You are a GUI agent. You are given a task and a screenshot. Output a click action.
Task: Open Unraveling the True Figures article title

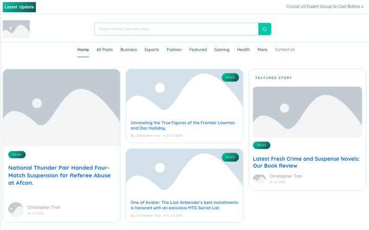[x=182, y=125]
